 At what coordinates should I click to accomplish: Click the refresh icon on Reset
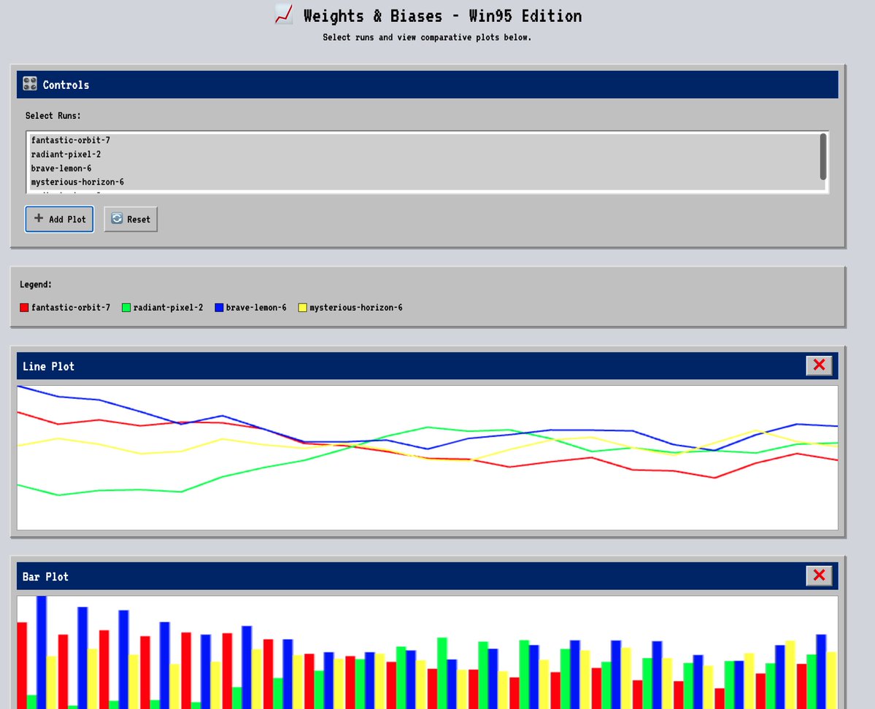[117, 219]
